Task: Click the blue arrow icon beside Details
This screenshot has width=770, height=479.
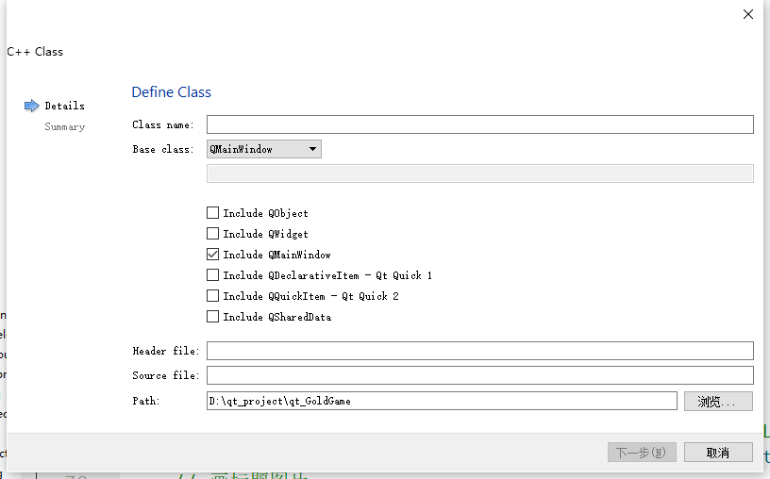Action: pyautogui.click(x=31, y=106)
